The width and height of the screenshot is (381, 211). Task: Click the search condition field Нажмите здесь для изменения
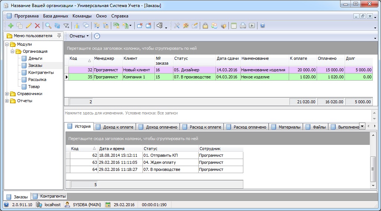pyautogui.click(x=121, y=113)
